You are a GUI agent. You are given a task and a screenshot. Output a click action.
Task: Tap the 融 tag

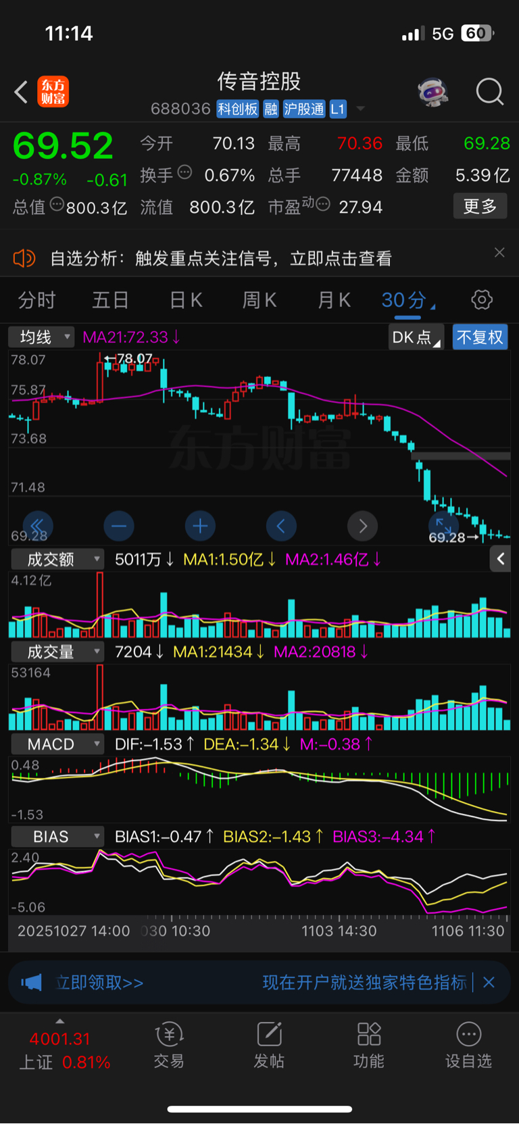tap(271, 109)
